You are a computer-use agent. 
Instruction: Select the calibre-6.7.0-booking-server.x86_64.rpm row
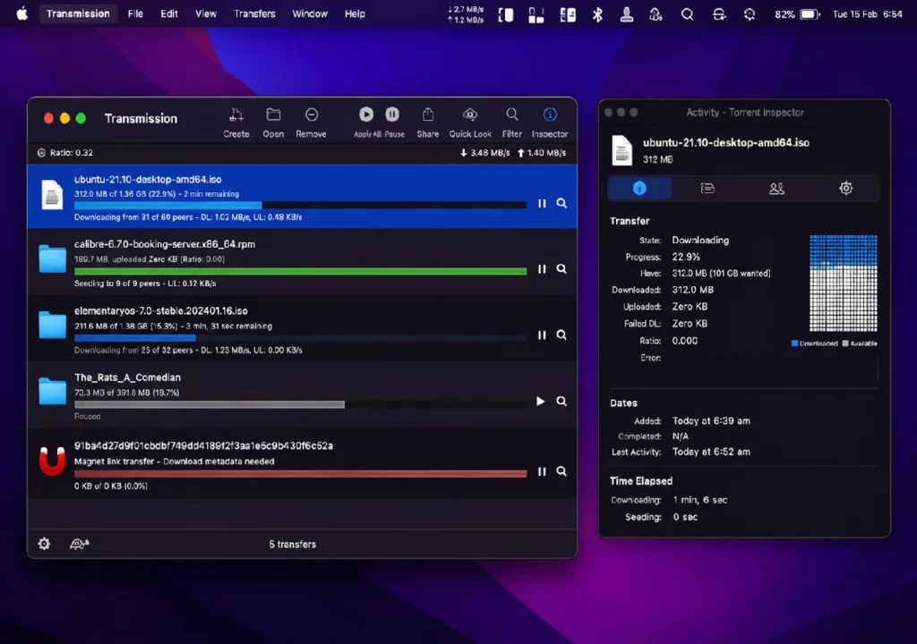pos(302,263)
